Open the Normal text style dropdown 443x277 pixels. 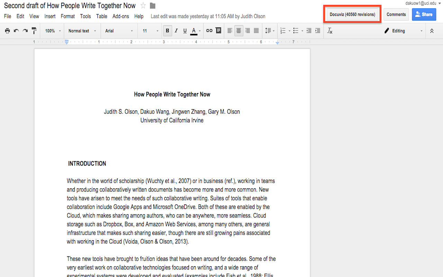[82, 31]
